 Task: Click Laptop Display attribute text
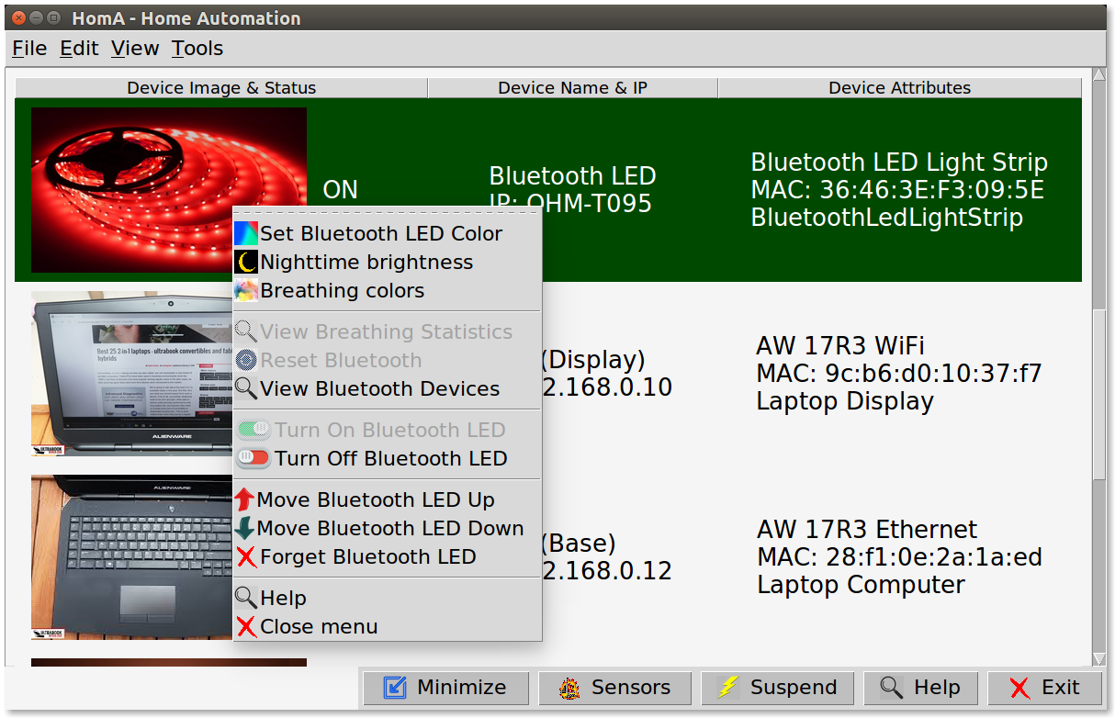(845, 401)
